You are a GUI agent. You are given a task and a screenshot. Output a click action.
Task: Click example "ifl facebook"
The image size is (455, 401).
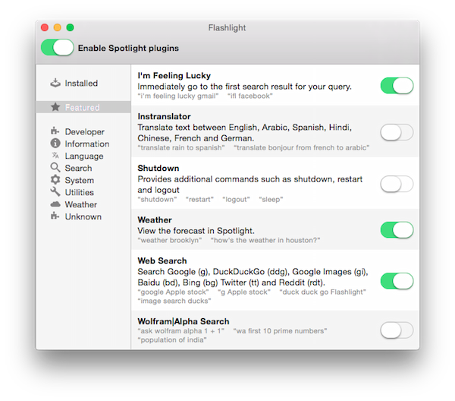pos(249,96)
